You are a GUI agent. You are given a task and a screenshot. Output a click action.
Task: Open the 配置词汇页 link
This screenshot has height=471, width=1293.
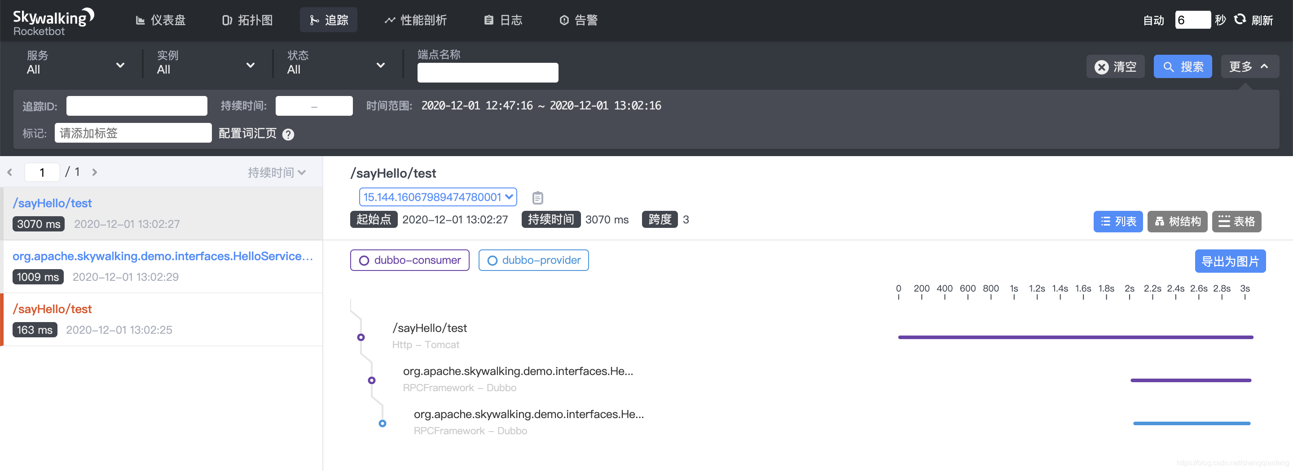point(247,133)
